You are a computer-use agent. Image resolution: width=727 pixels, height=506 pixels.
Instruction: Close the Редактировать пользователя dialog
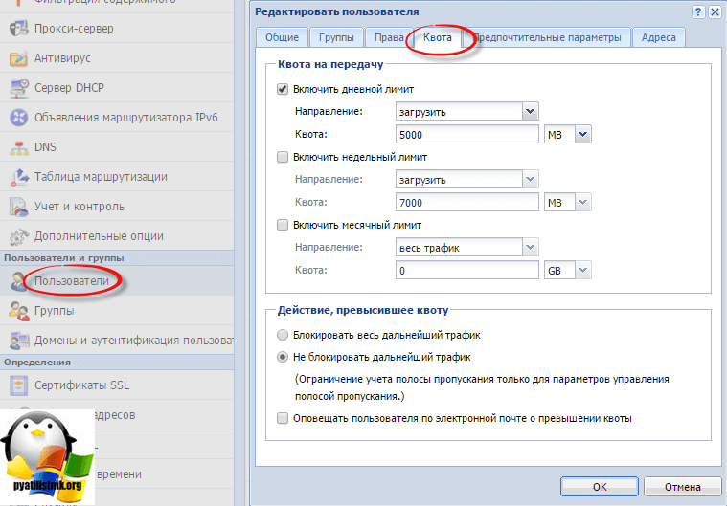coord(715,12)
